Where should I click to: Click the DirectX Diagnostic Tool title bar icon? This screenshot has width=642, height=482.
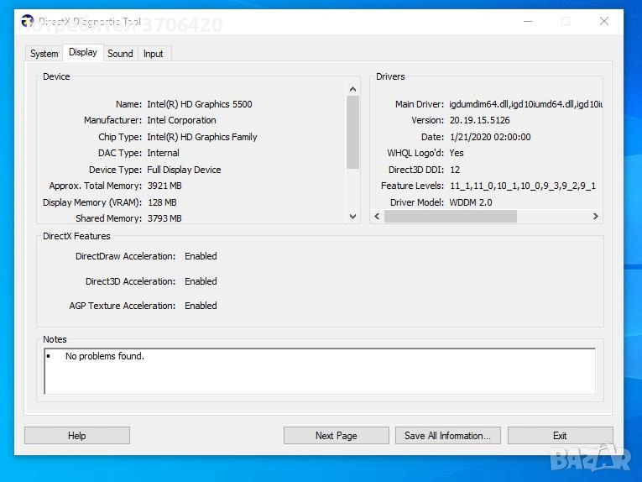click(x=28, y=22)
